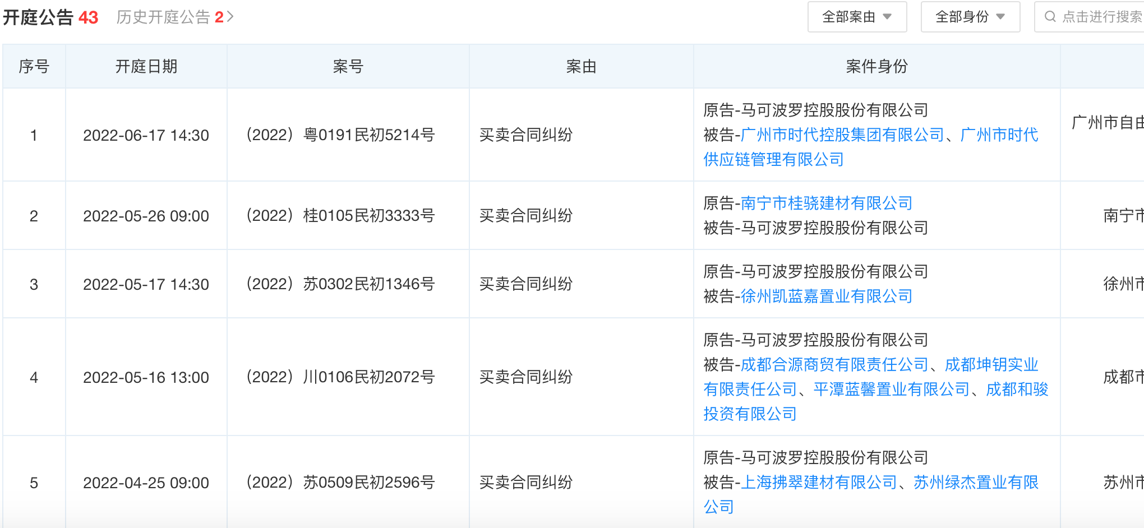This screenshot has width=1144, height=528.
Task: Click the 案件身份 column header
Action: pyautogui.click(x=877, y=67)
